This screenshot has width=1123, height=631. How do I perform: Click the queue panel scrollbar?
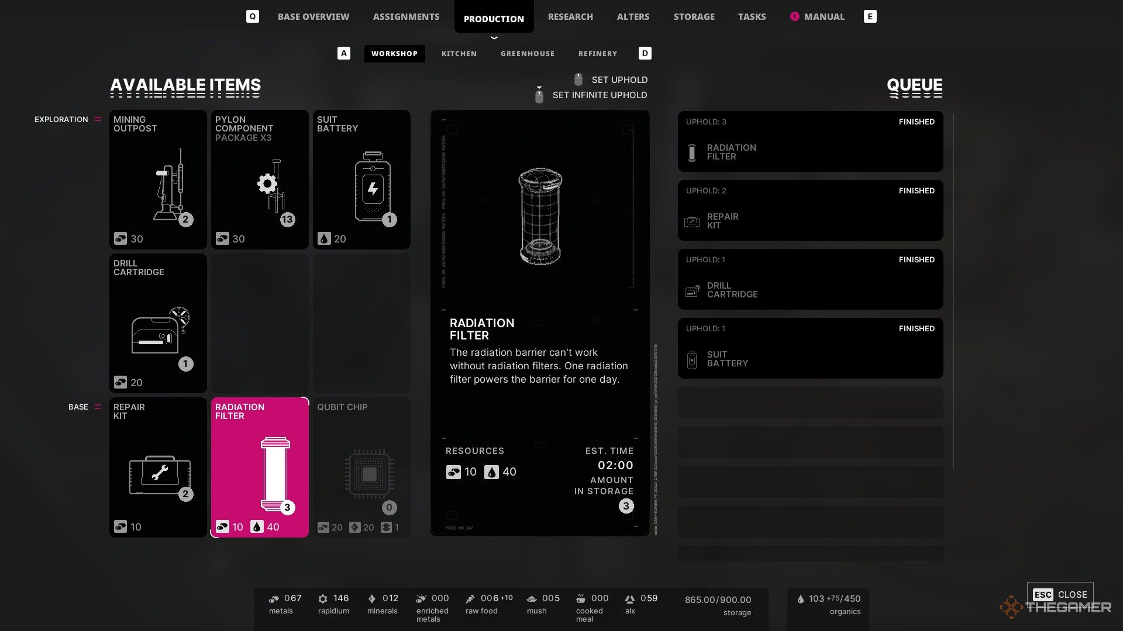click(x=953, y=291)
